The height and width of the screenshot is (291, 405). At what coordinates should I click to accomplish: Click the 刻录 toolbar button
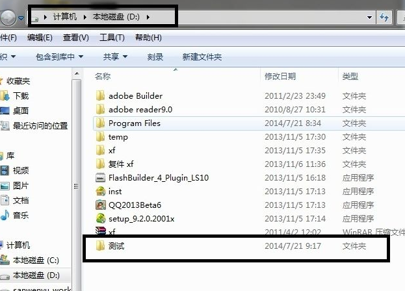click(155, 57)
